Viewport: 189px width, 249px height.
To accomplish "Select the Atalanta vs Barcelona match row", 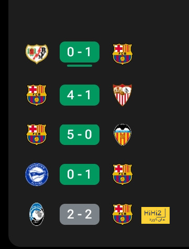I will (x=80, y=214).
